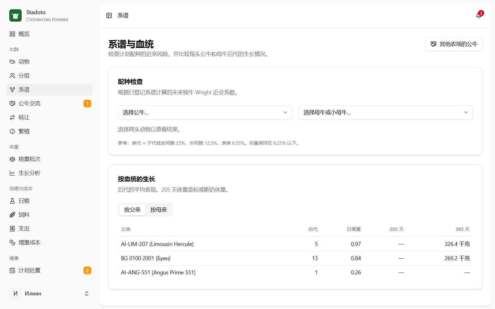Click the 269.2 千克 value
The image size is (495, 309).
(457, 258)
